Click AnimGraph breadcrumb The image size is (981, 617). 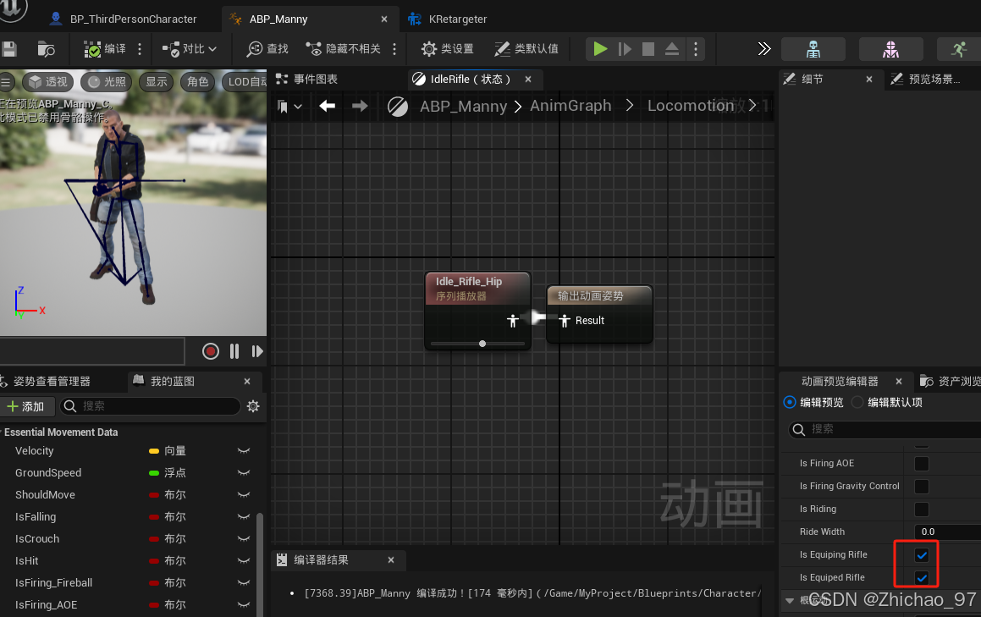point(570,106)
